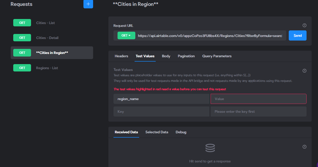
Task: Open the Selected Data tab
Action: (x=157, y=132)
